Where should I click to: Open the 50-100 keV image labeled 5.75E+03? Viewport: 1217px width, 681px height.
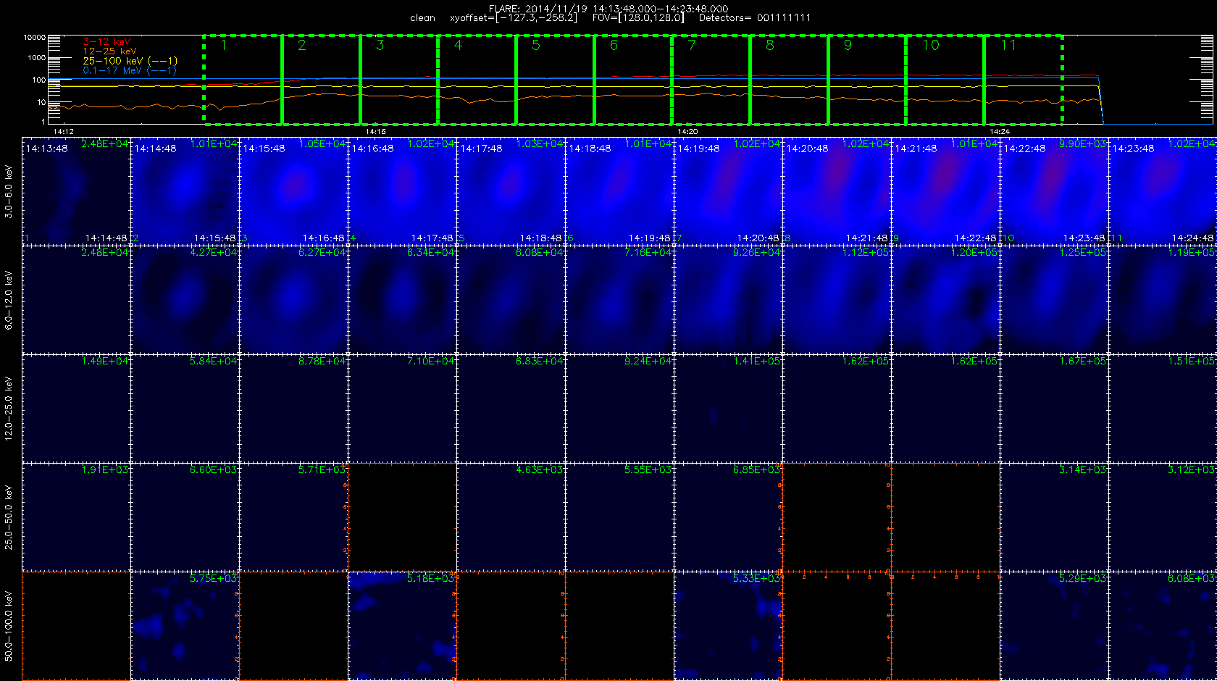click(x=185, y=625)
